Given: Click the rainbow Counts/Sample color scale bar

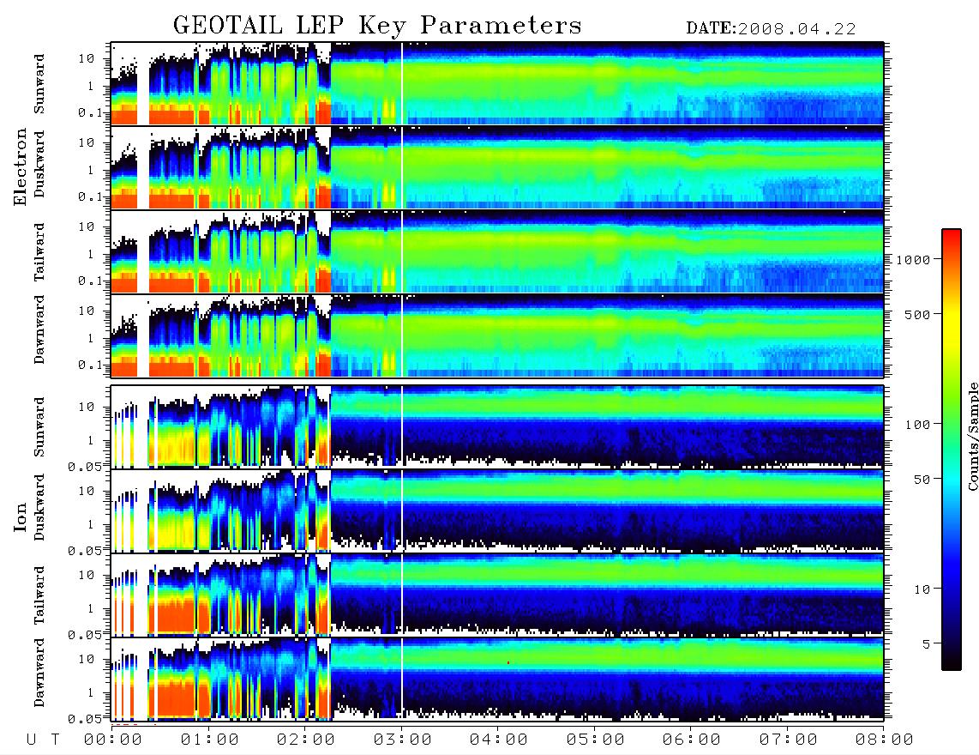Looking at the screenshot, I should [x=951, y=450].
